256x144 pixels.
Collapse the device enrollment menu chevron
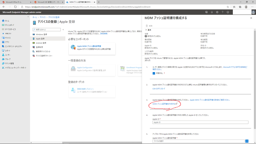point(63,30)
